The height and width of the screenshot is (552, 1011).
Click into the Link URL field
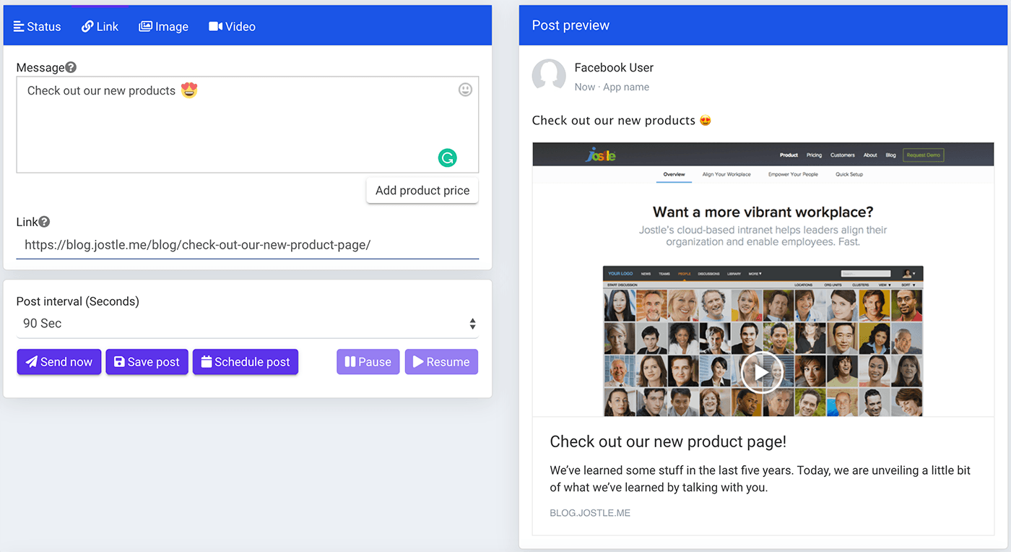click(247, 245)
